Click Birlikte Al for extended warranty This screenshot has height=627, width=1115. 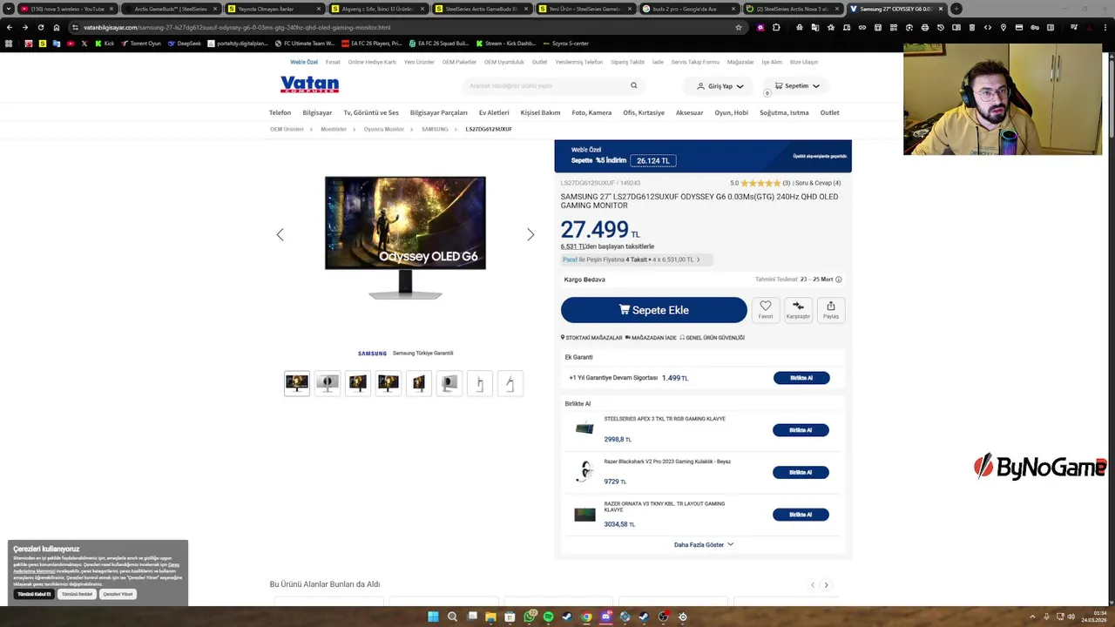[x=801, y=378]
